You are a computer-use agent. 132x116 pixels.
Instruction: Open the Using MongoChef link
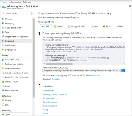[x=50, y=106]
